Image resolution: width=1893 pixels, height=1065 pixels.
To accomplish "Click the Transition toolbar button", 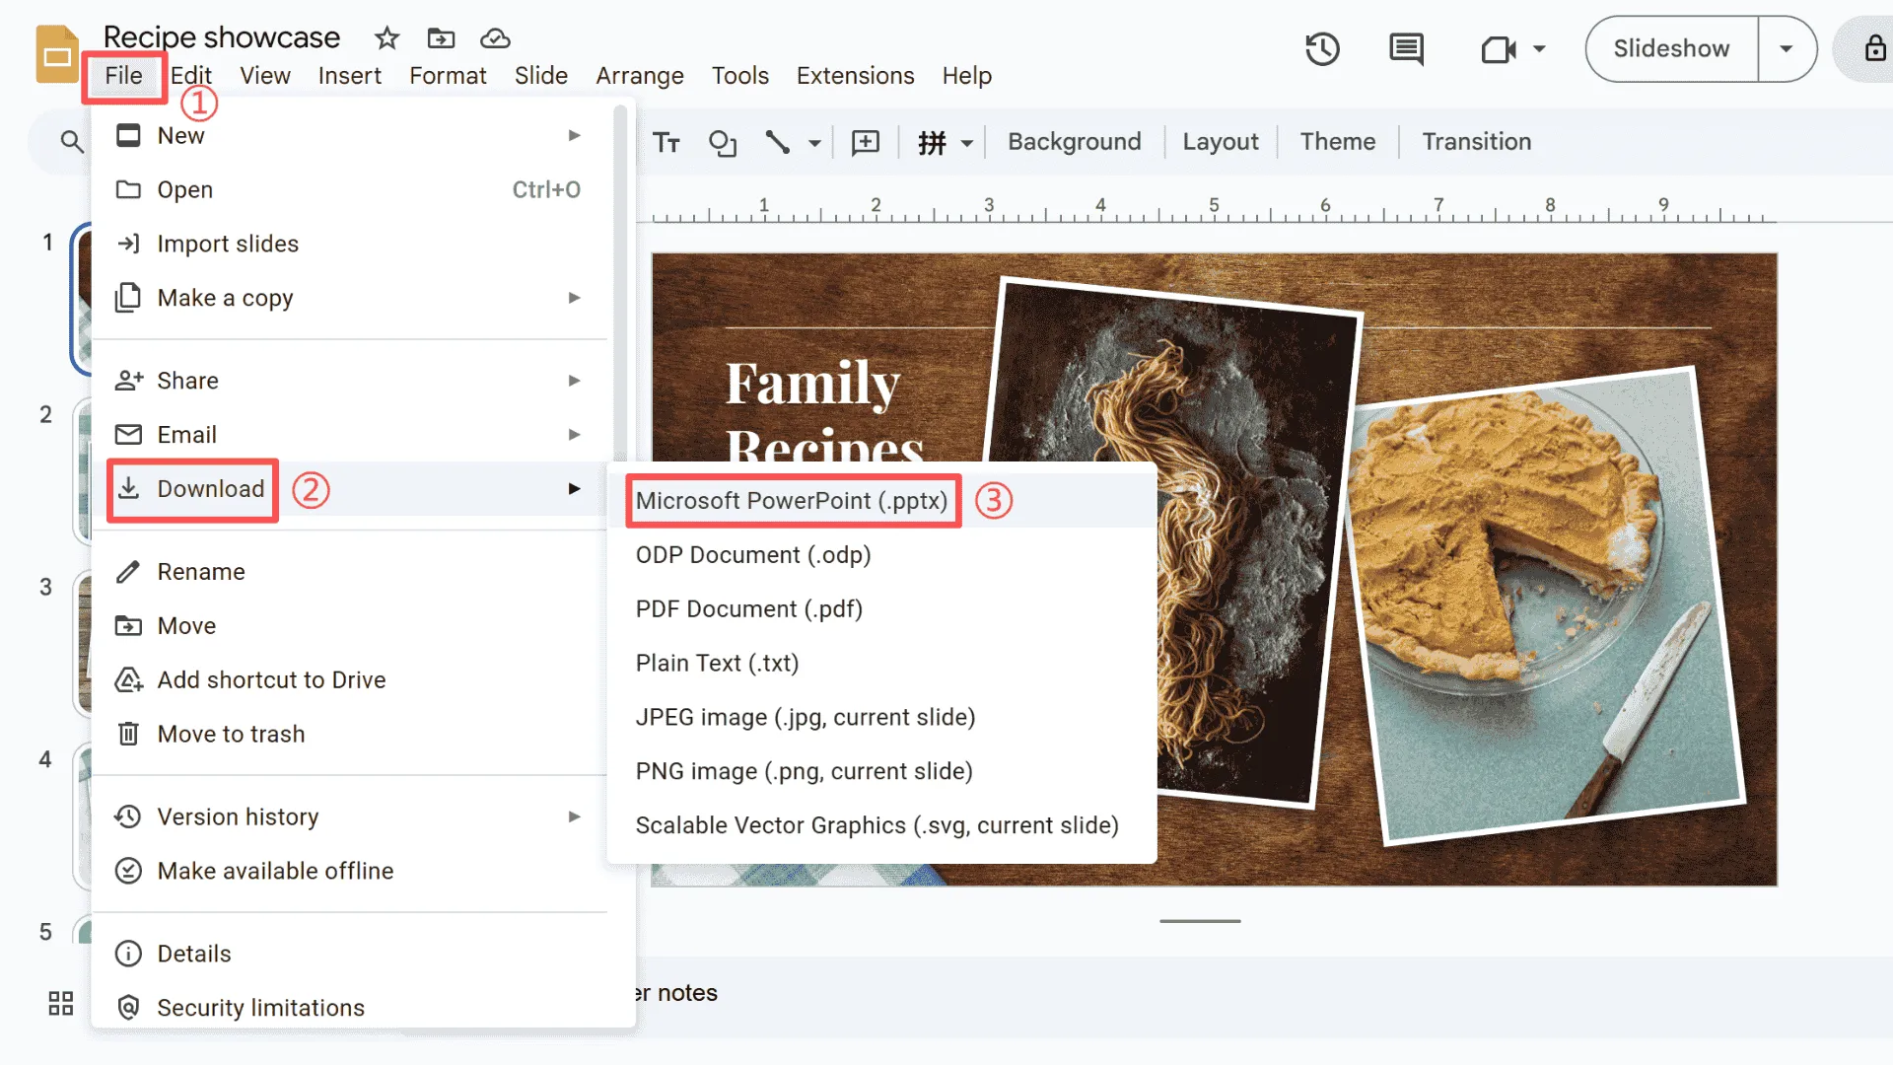I will (1476, 142).
